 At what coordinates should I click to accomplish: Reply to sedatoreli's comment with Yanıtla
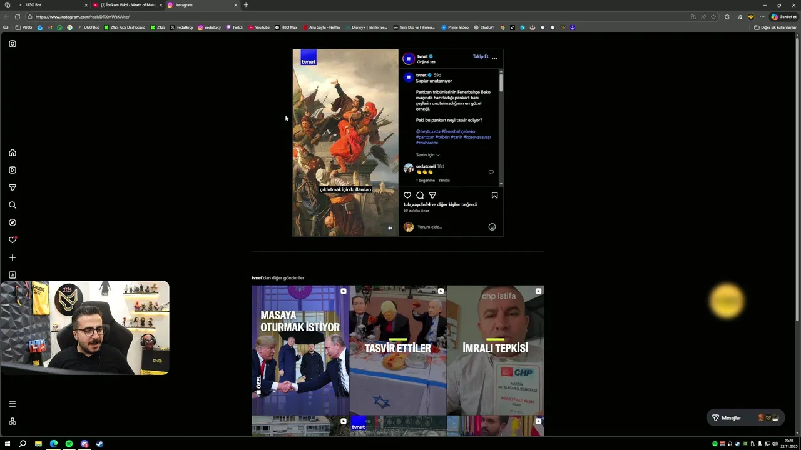444,180
